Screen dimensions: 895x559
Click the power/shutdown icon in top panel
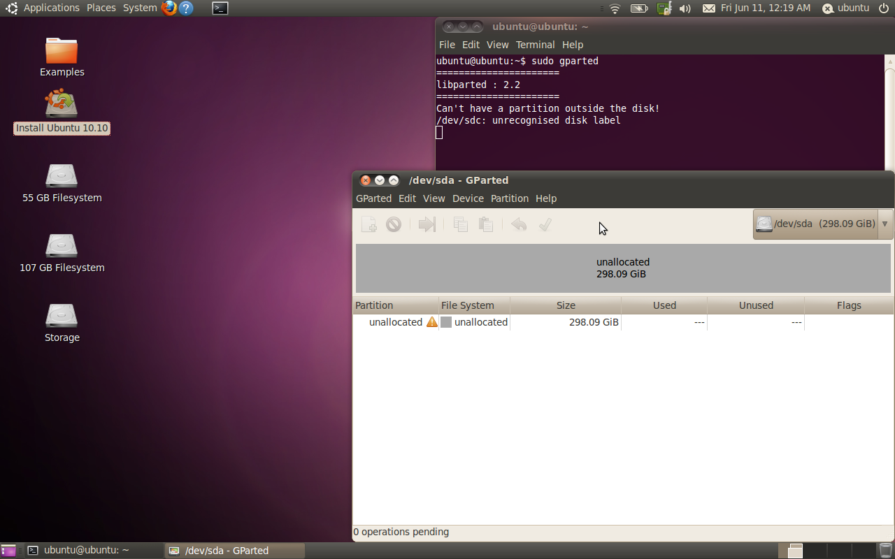click(x=884, y=8)
